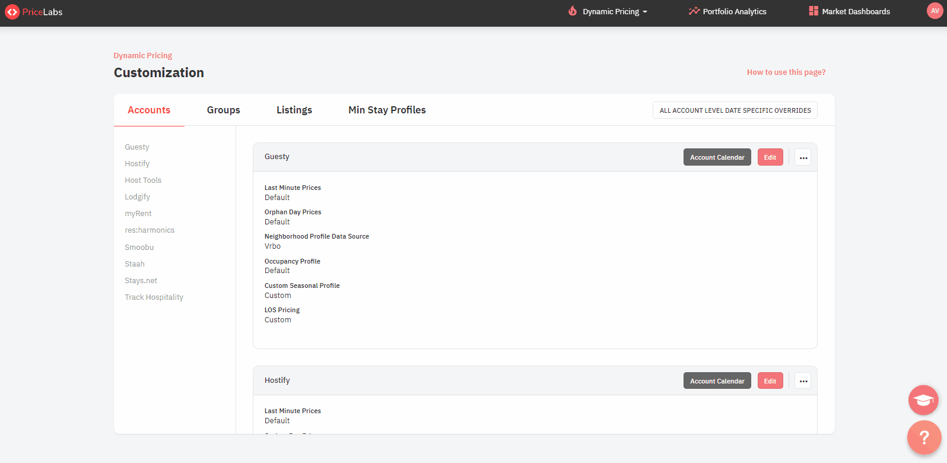This screenshot has height=463, width=947.
Task: Click Neighborhood Profile Data Source label
Action: point(317,236)
